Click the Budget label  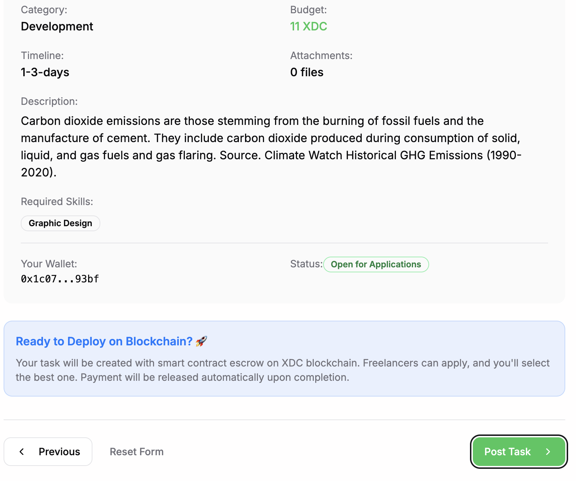tap(308, 10)
